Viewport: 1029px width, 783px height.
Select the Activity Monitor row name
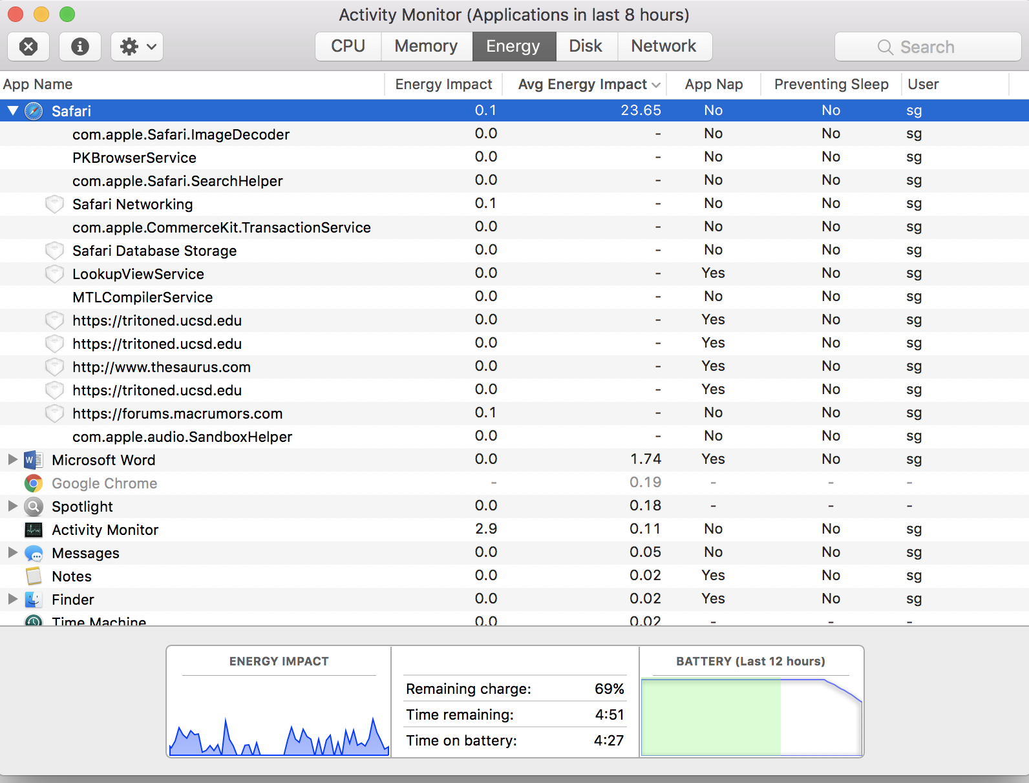pos(105,530)
